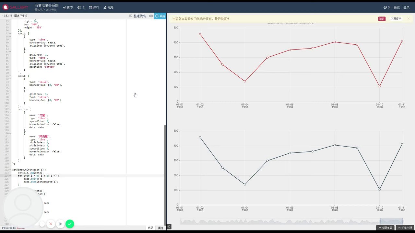Open 切换主题 theme switcher panel
415x233 pixels.
pyautogui.click(x=405, y=228)
